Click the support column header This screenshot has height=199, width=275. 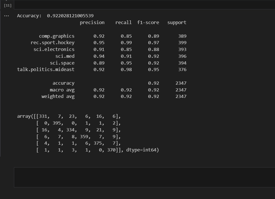click(177, 22)
